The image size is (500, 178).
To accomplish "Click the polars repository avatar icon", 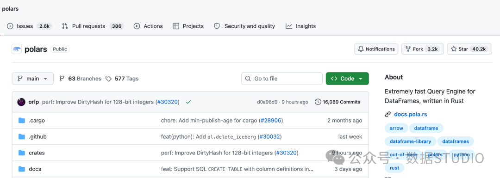I will [x=17, y=49].
